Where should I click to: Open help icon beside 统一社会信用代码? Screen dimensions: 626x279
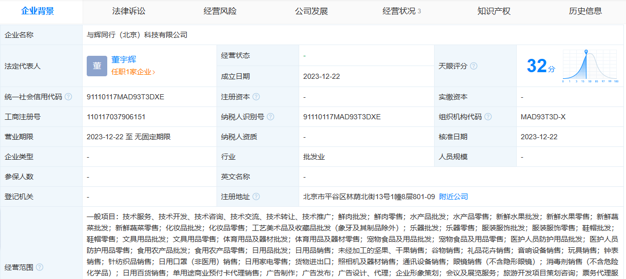68,97
